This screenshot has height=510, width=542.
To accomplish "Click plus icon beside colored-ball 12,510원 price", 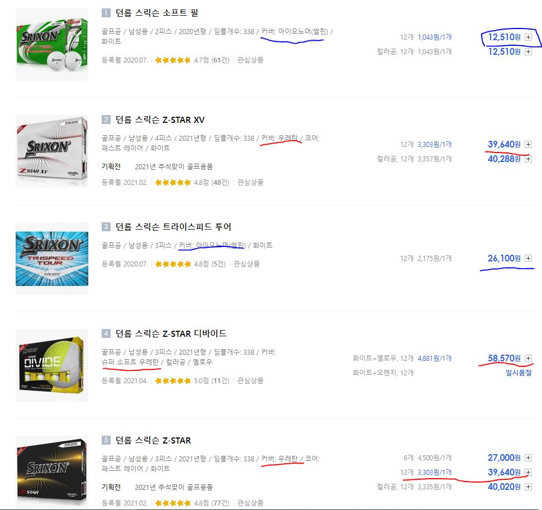I will coord(528,52).
